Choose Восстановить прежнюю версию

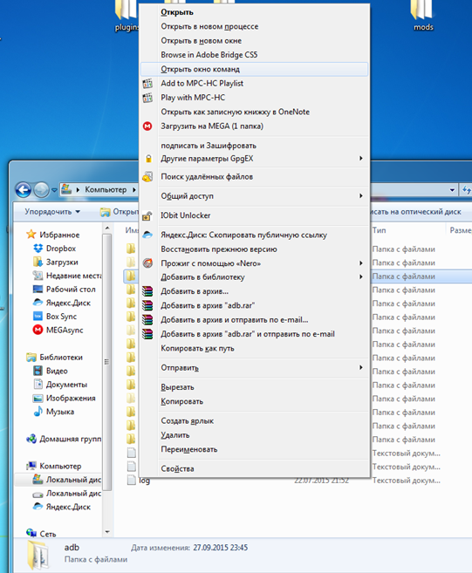254,249
